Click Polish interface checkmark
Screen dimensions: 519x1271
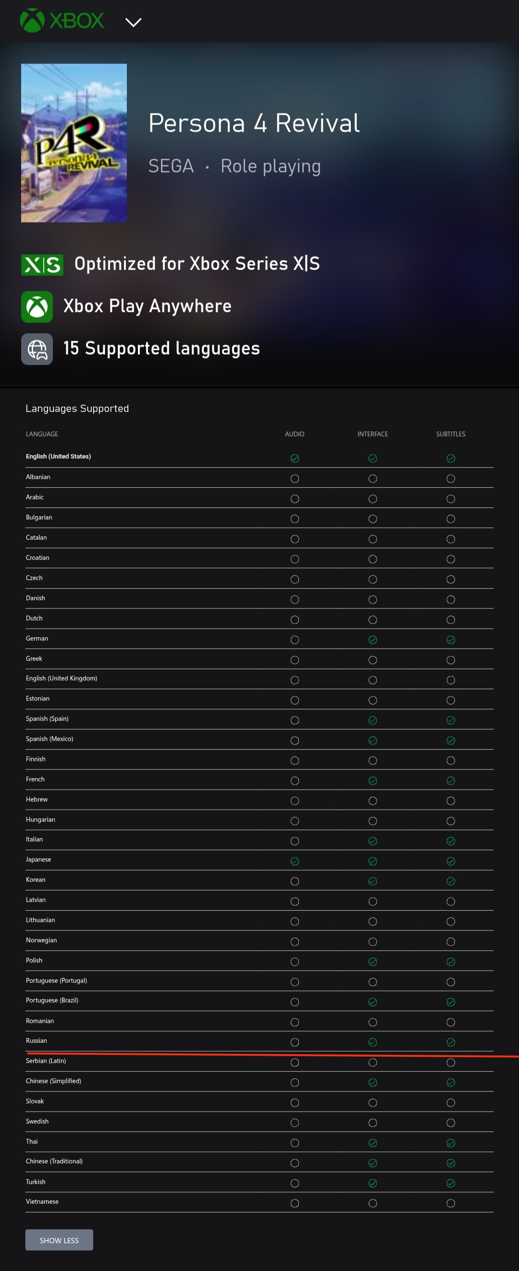pos(372,962)
